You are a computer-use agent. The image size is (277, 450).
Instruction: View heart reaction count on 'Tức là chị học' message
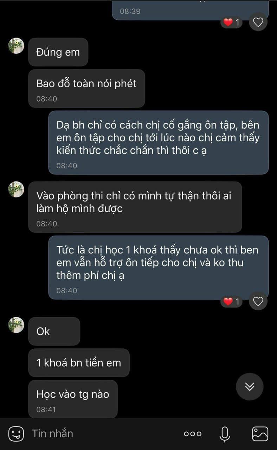231,301
